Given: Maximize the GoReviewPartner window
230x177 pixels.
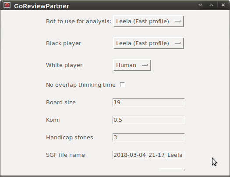Looking at the screenshot, I should (211, 5).
